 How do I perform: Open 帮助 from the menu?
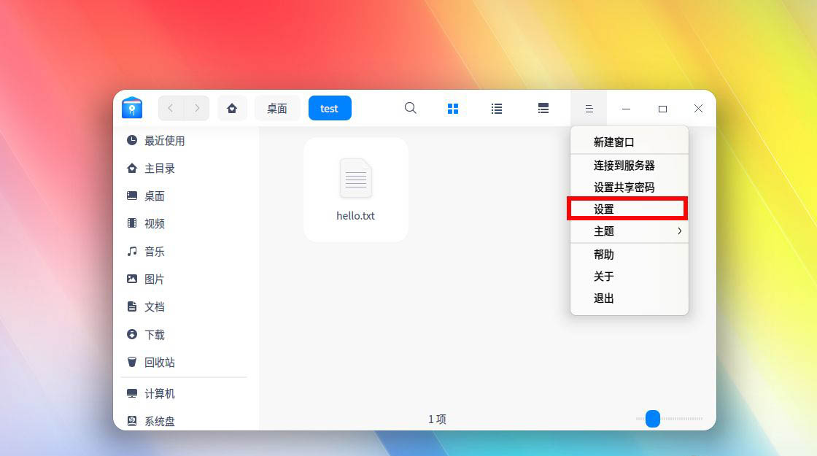click(630, 255)
